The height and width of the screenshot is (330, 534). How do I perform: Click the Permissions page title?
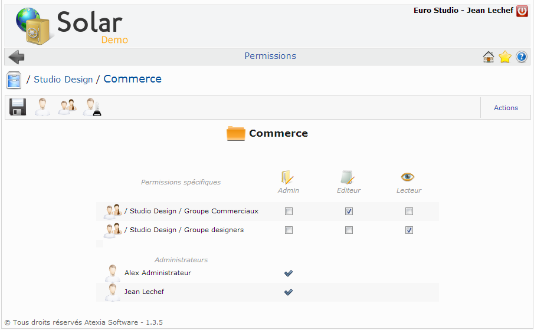(270, 56)
